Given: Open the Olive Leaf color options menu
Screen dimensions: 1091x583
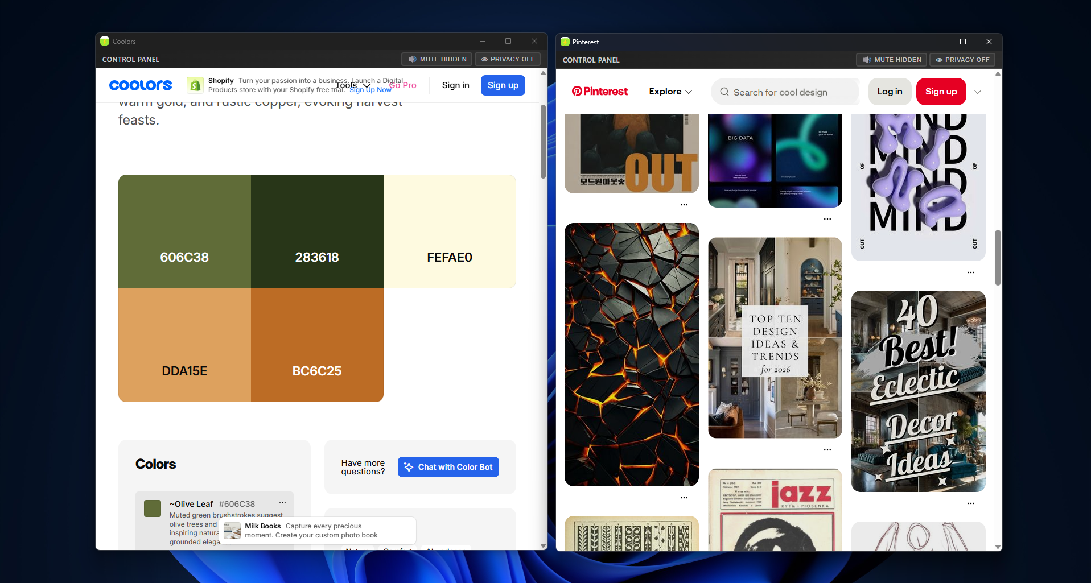Looking at the screenshot, I should (282, 502).
